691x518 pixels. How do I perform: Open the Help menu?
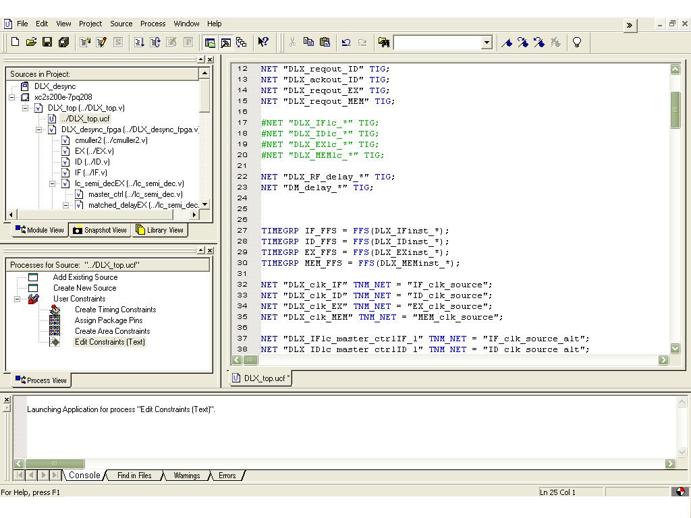pos(214,24)
